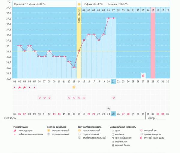The width and height of the screenshot is (180, 153).
Task: Click the red drop legend icon for менструация
Action: (x=15, y=131)
